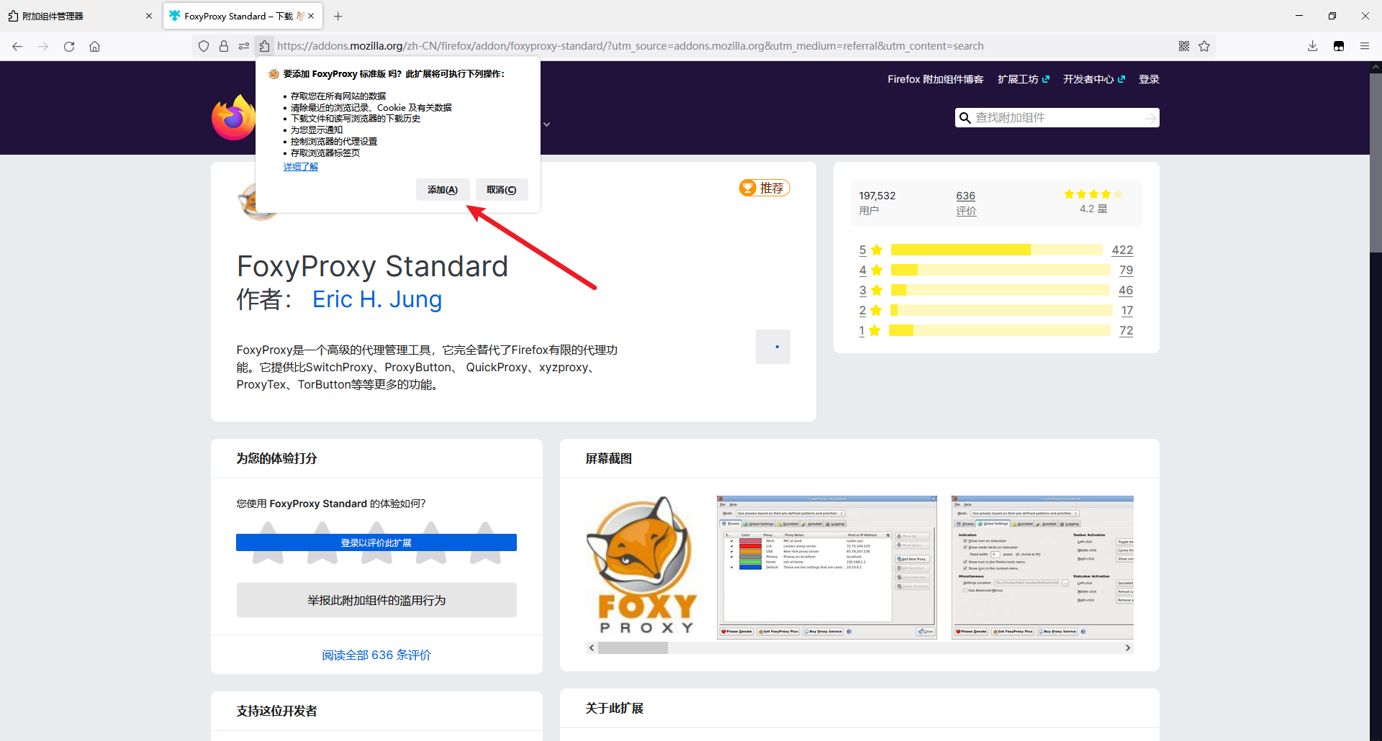
Task: Click the address bar URL
Action: [x=630, y=46]
